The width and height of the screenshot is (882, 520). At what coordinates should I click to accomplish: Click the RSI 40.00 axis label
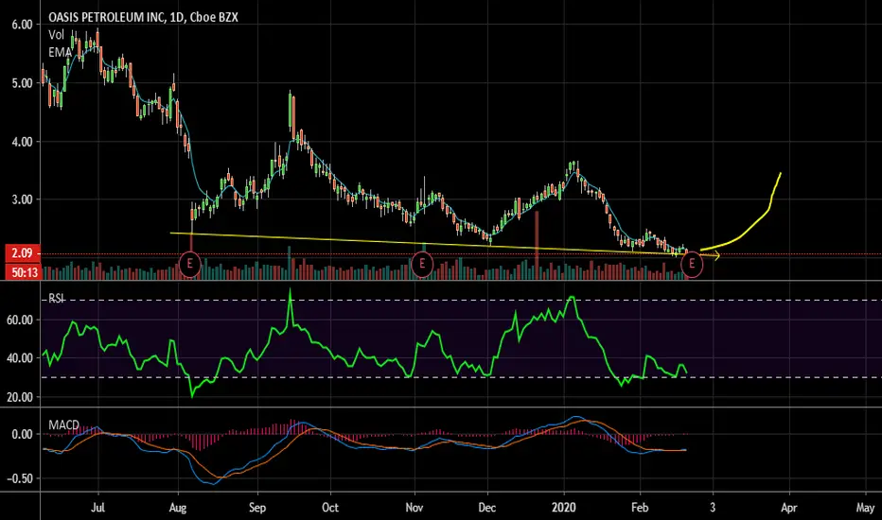(x=20, y=358)
